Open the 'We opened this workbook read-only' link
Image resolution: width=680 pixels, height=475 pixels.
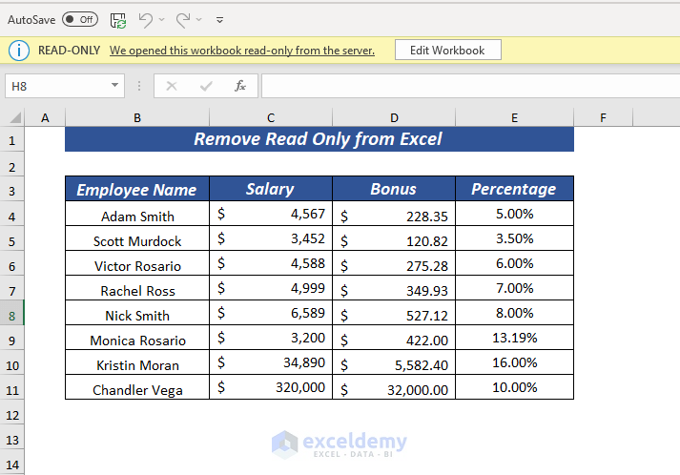click(x=242, y=51)
